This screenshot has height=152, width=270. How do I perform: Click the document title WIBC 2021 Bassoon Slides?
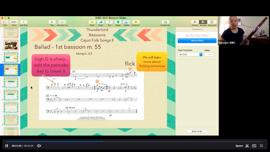(x=110, y=18)
